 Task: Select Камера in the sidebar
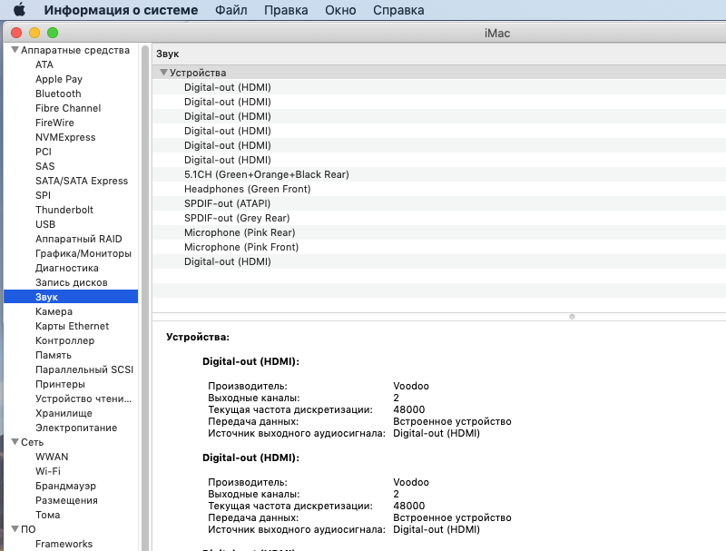pyautogui.click(x=54, y=311)
